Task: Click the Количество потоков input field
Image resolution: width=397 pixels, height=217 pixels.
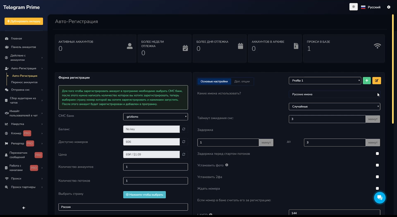Action: (155, 181)
